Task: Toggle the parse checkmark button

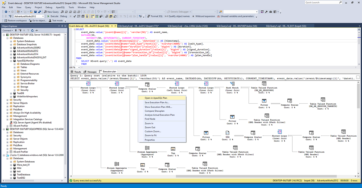Action: [x=75, y=16]
